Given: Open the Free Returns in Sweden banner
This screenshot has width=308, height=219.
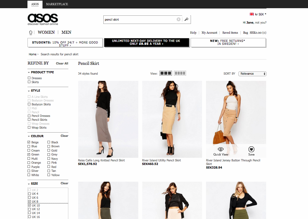Looking at the screenshot, I should (x=228, y=43).
